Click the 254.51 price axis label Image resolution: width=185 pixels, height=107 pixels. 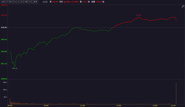coord(4,40)
